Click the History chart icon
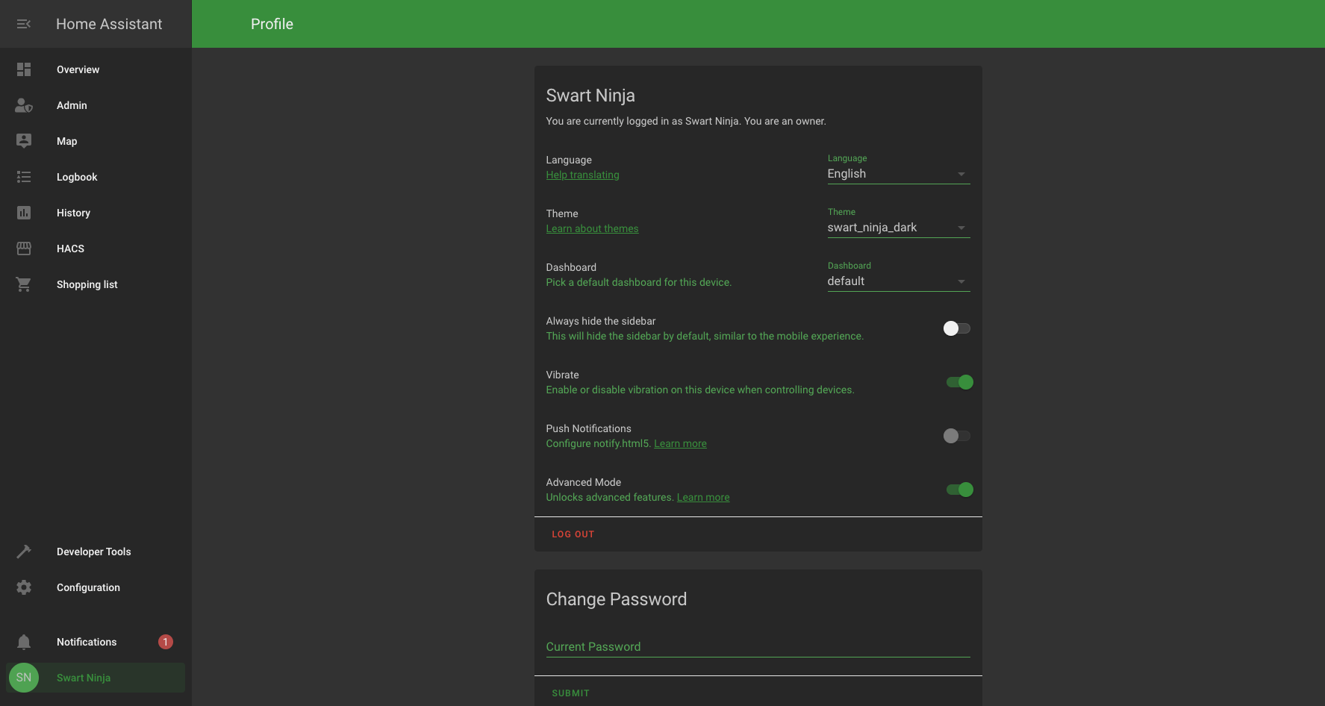Viewport: 1325px width, 706px height. click(24, 213)
